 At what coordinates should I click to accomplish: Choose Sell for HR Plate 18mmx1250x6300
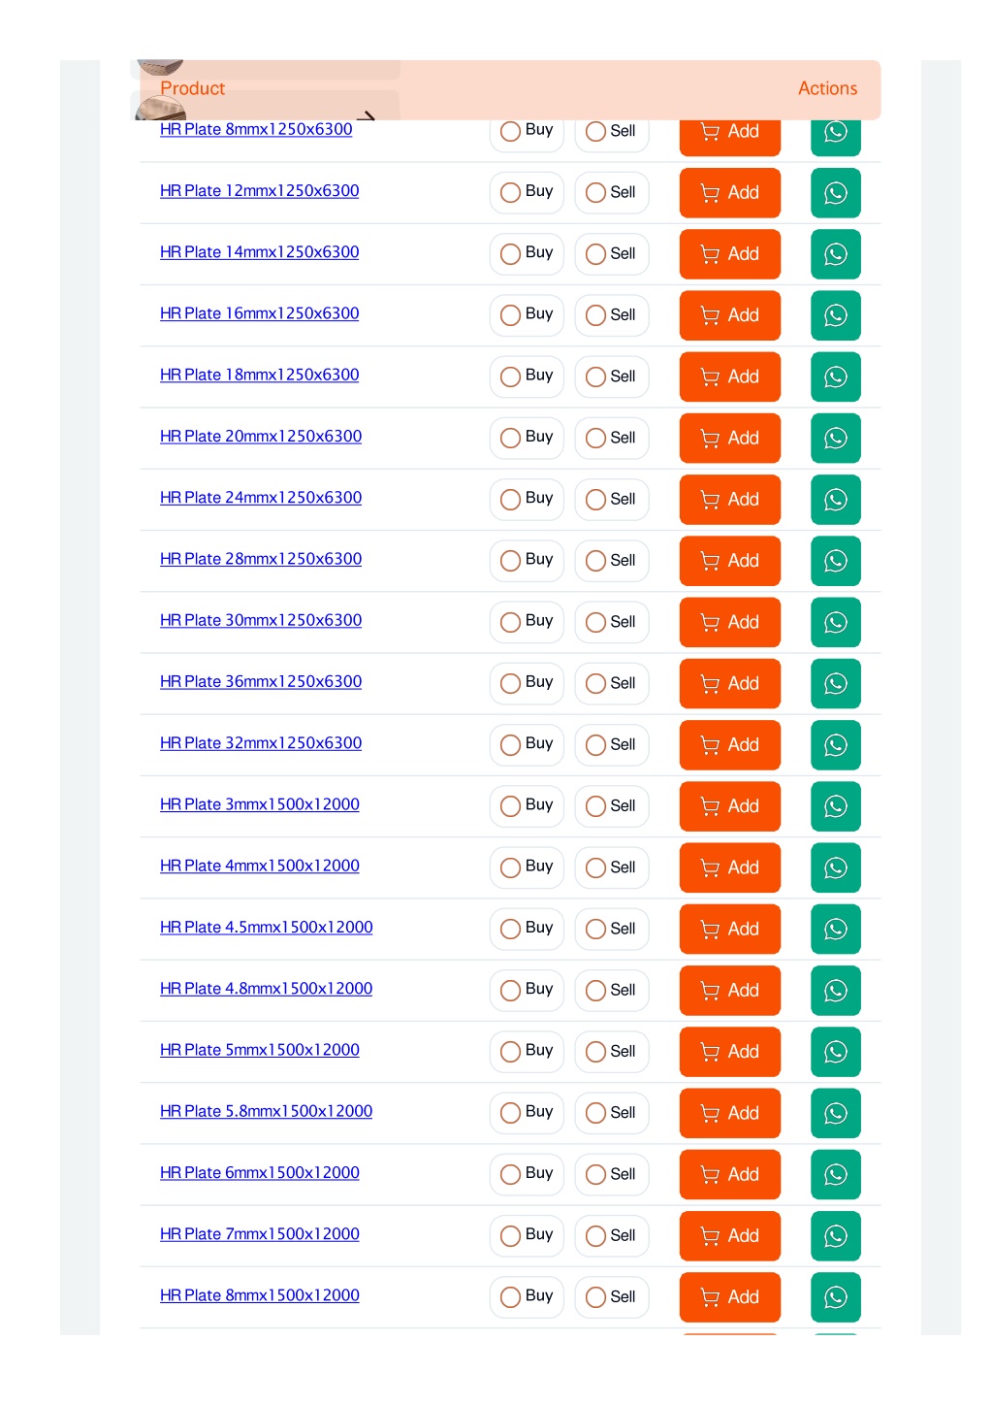click(612, 376)
